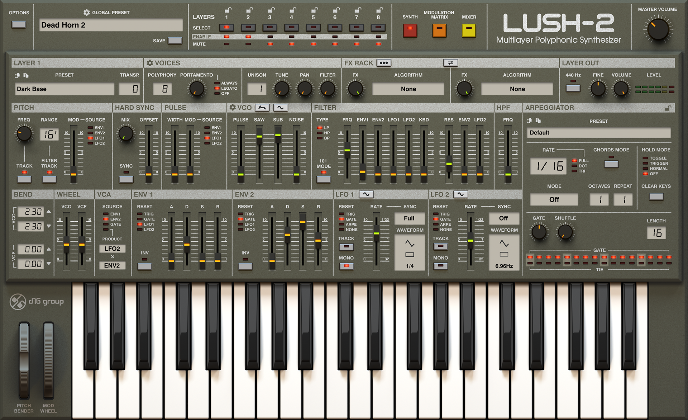688x420 pixels.
Task: Click the Clear Keys button
Action: [656, 197]
